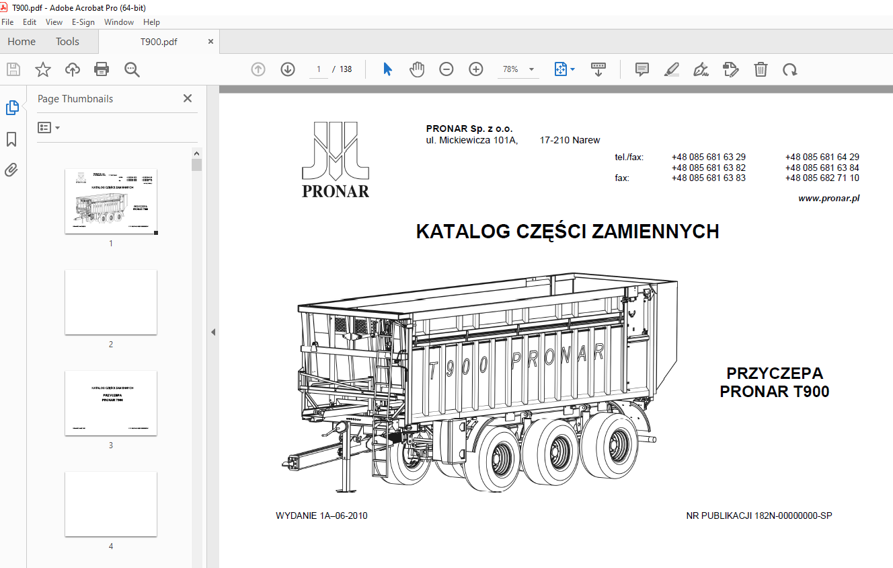Open the View menu
The image size is (893, 568).
(54, 22)
